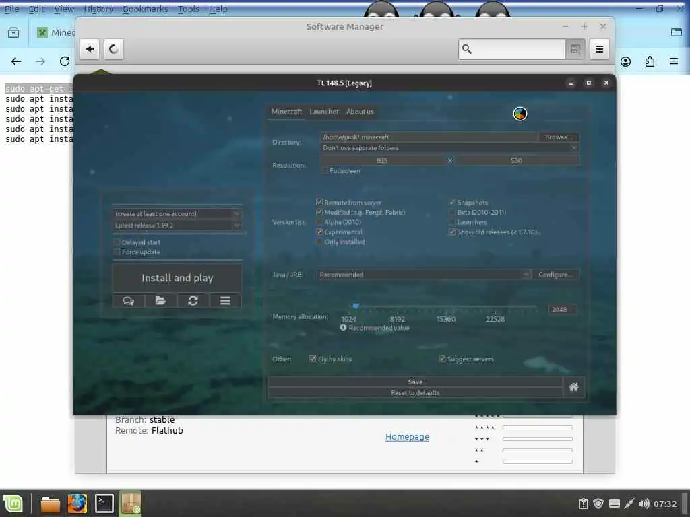Screen dimensions: 690x517
Task: Click the resolution height field 530
Action: [x=517, y=160]
